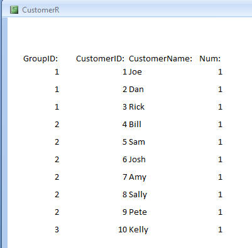Click the Num column header label
Image resolution: width=252 pixels, height=248 pixels.
point(210,59)
